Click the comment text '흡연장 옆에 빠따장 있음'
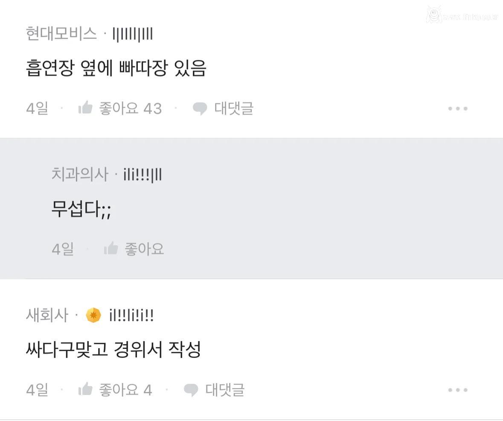This screenshot has width=503, height=421. 116,68
